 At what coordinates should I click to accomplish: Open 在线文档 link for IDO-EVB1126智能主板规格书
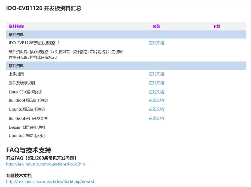pos(156,43)
